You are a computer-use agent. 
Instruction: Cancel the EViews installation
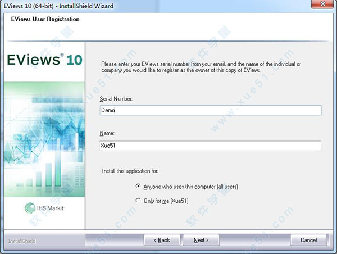tap(308, 240)
